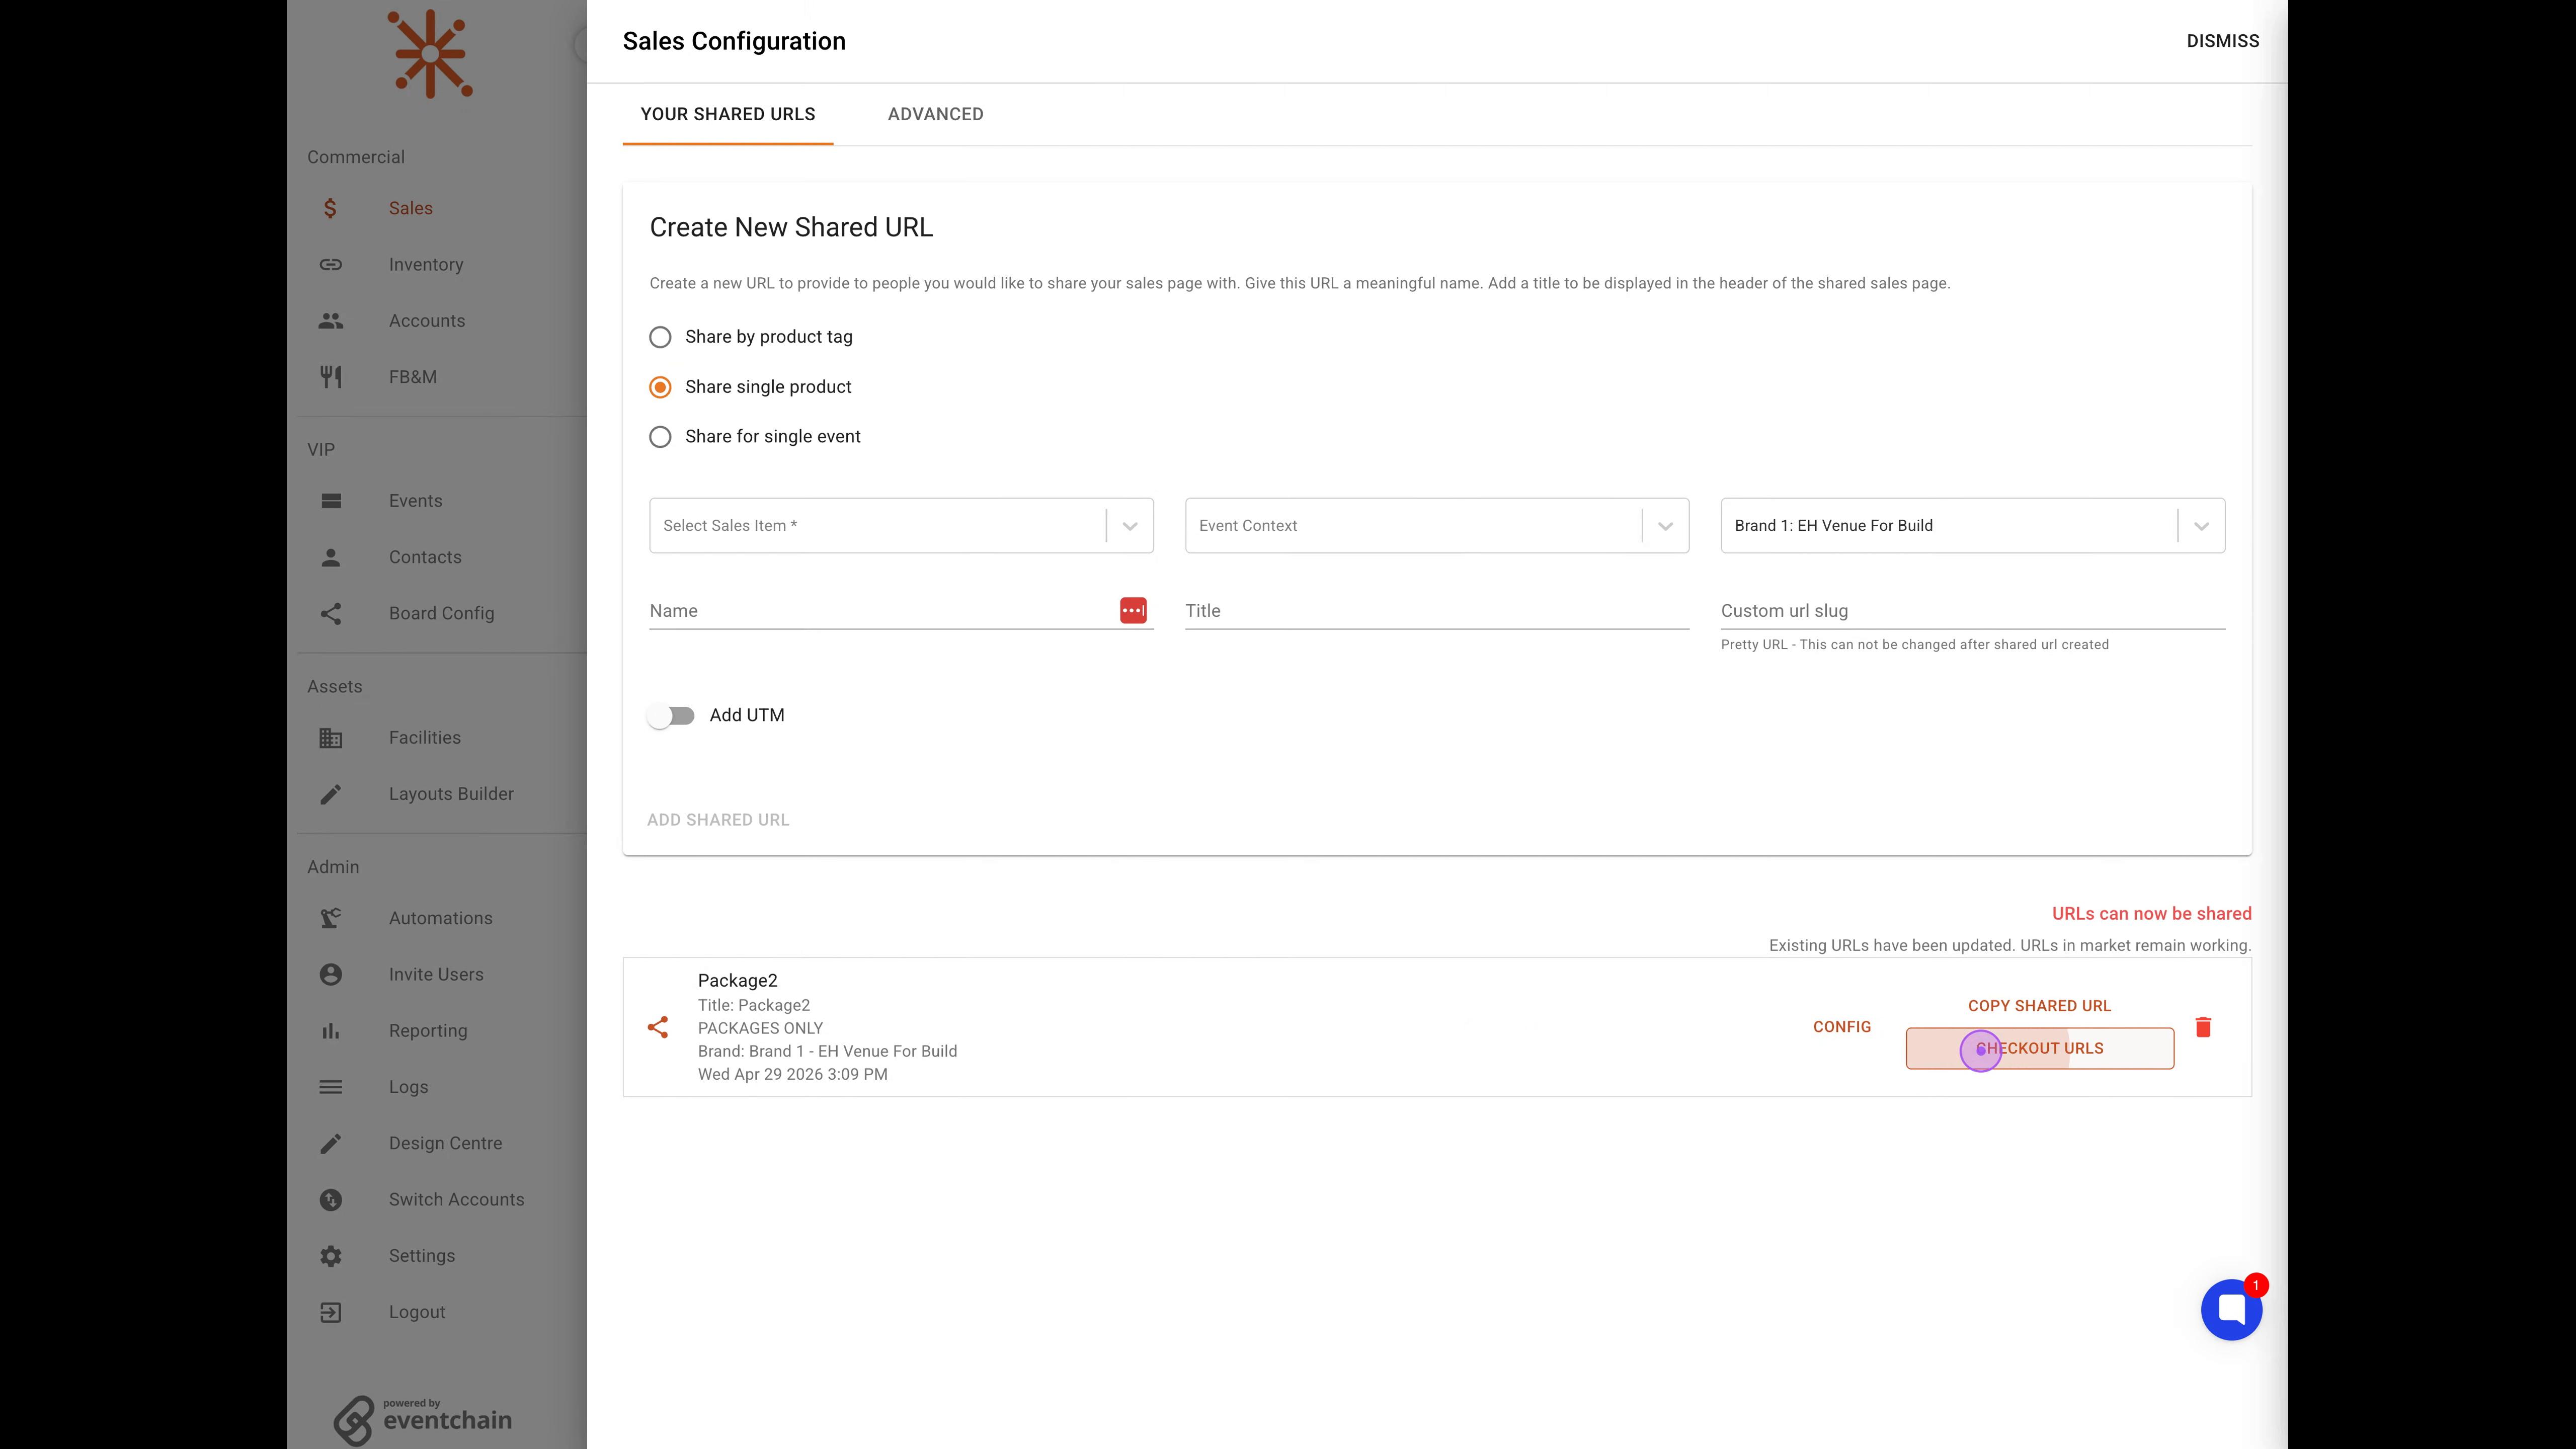The image size is (2576, 1449).
Task: Click the DISMISS button
Action: coord(2222,41)
